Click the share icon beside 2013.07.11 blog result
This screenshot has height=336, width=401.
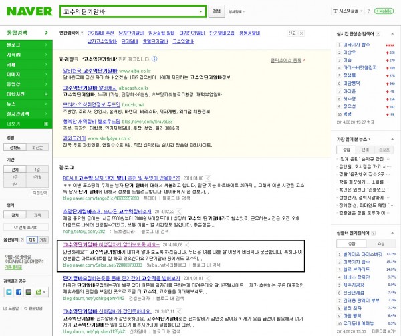click(179, 311)
